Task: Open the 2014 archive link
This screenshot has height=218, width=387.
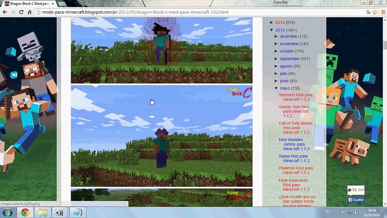Action: click(280, 23)
